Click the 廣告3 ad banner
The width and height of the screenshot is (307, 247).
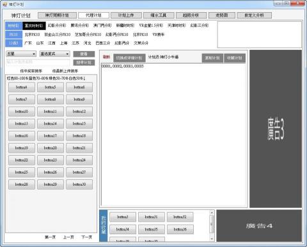[x=276, y=129]
